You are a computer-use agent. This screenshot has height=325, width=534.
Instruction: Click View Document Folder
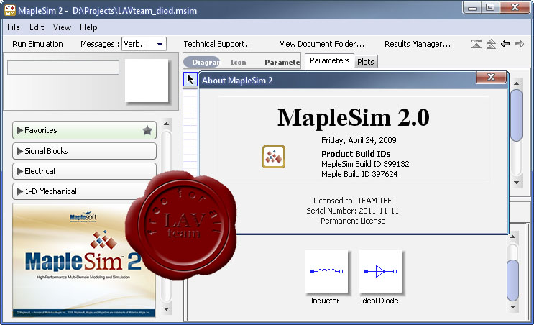click(x=322, y=44)
